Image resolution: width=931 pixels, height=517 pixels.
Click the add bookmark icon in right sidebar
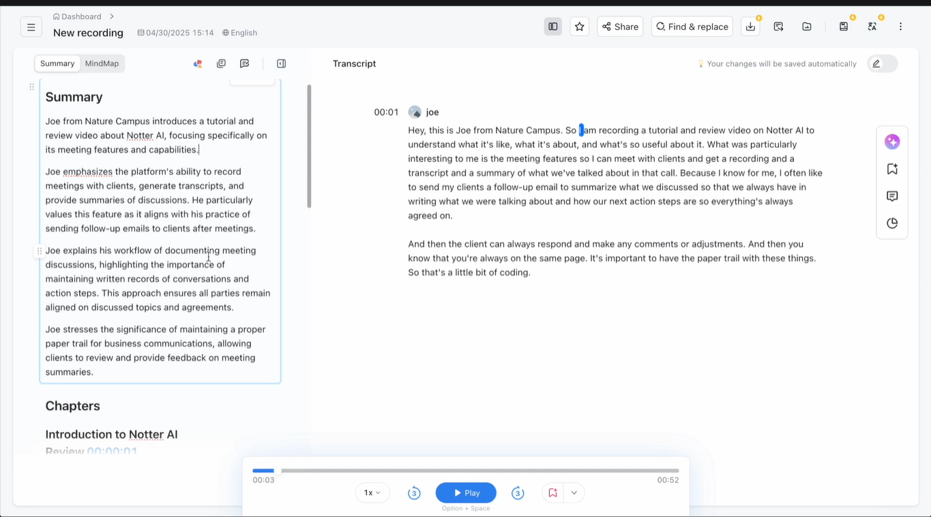pyautogui.click(x=892, y=168)
